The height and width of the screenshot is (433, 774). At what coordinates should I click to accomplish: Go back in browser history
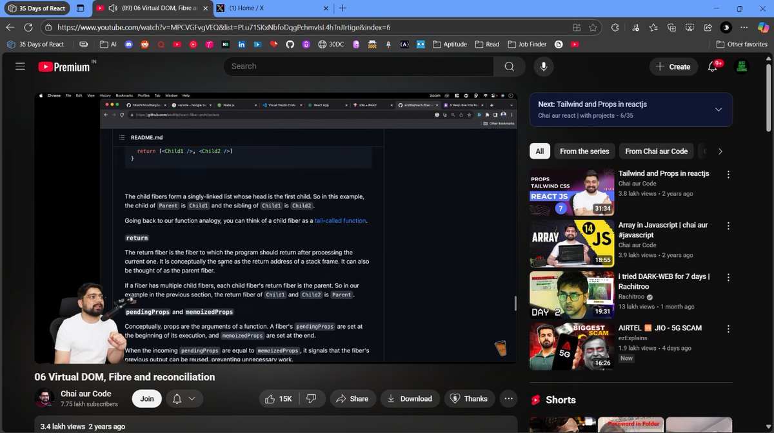(x=10, y=28)
